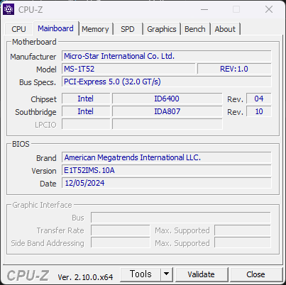Click the Tools button

(x=141, y=274)
